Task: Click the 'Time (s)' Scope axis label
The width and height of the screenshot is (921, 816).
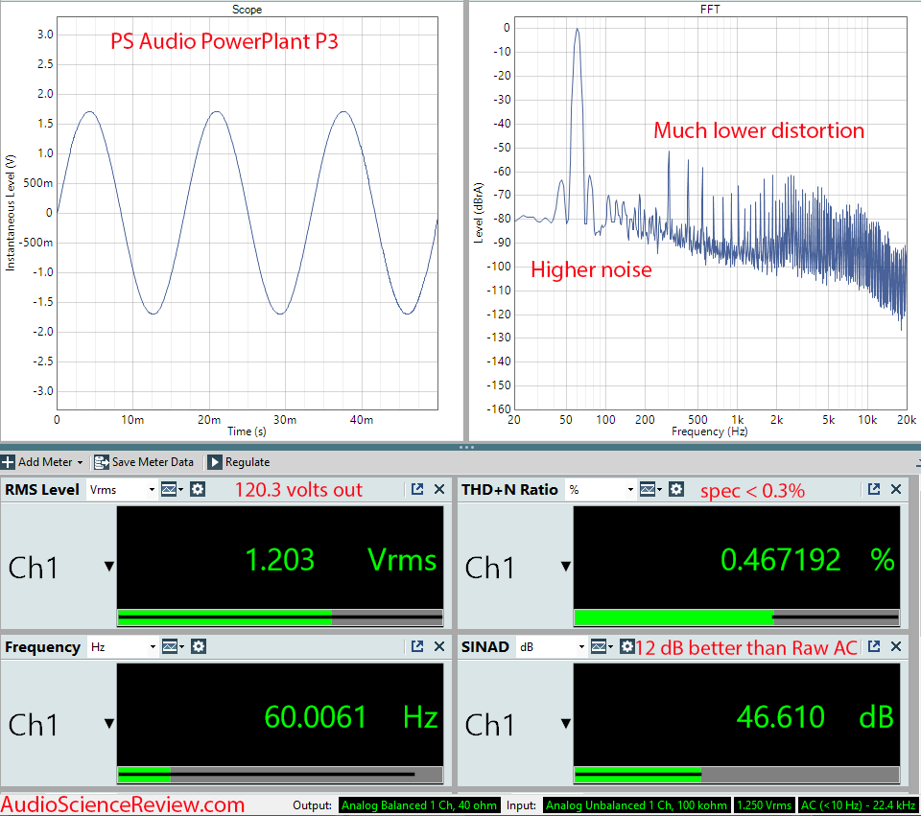Action: [247, 431]
